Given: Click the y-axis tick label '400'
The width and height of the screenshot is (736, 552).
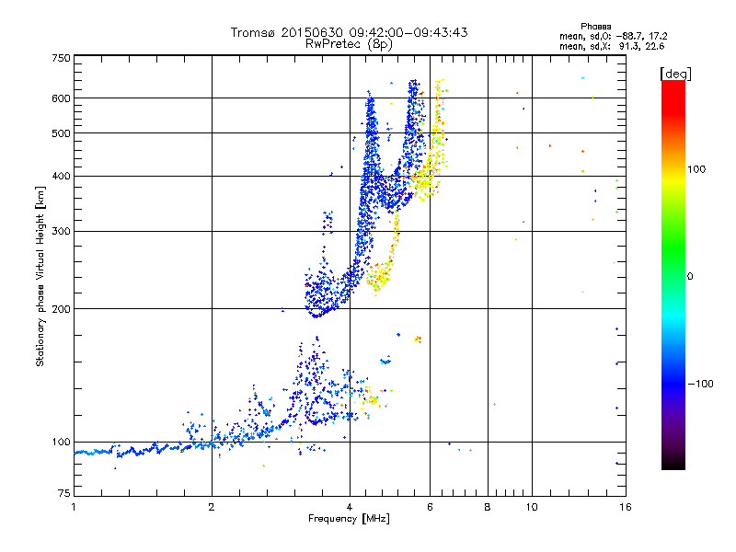Looking at the screenshot, I should (61, 177).
